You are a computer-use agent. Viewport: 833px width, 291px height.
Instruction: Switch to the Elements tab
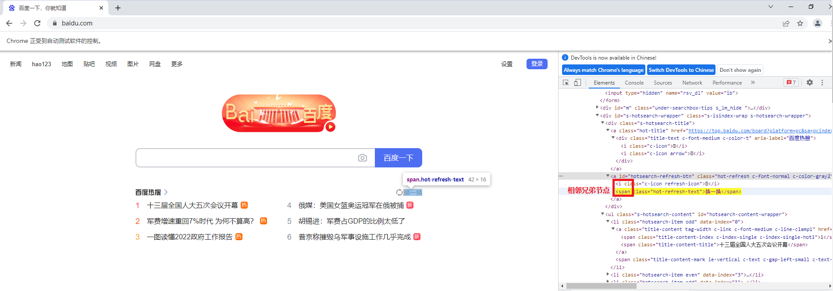[604, 83]
